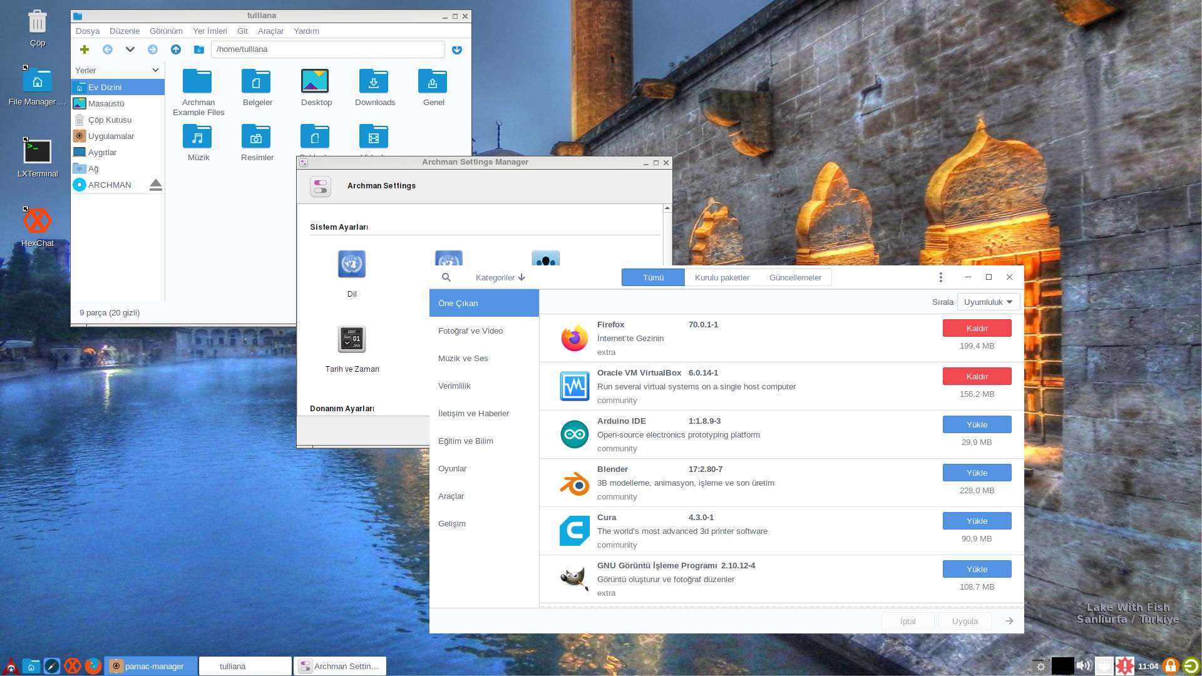Viewport: 1202px width, 676px height.
Task: Open the Dosya menu
Action: pyautogui.click(x=88, y=31)
